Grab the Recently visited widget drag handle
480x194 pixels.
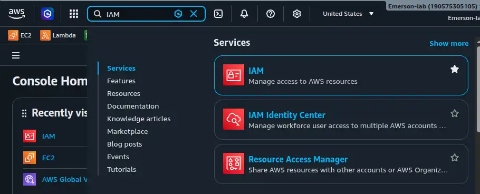tap(24, 113)
